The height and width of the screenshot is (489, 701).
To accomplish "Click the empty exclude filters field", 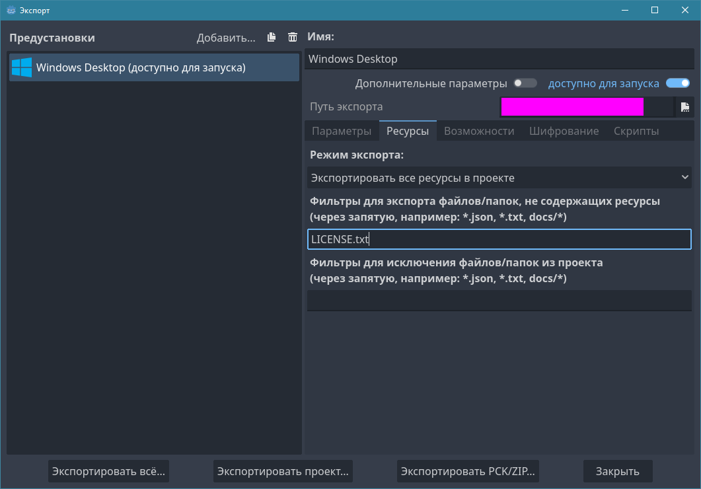I will (x=499, y=301).
